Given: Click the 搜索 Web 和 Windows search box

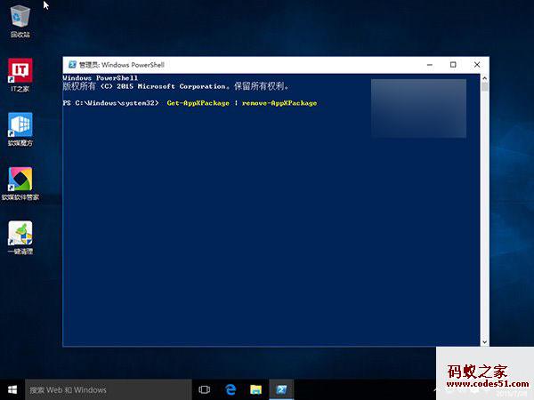Looking at the screenshot, I should [x=107, y=389].
